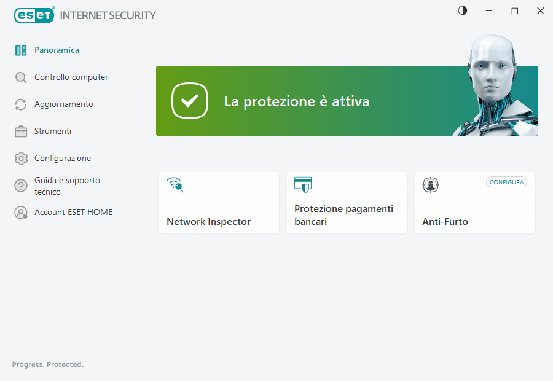Click the protection status checkmark icon
553x381 pixels.
190,101
